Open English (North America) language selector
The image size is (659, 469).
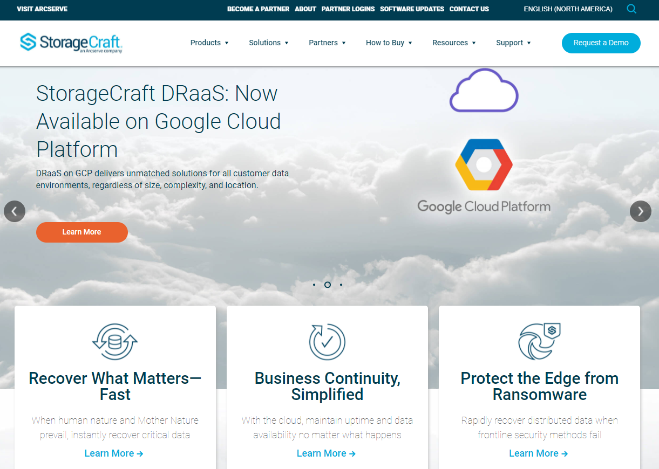(x=568, y=9)
